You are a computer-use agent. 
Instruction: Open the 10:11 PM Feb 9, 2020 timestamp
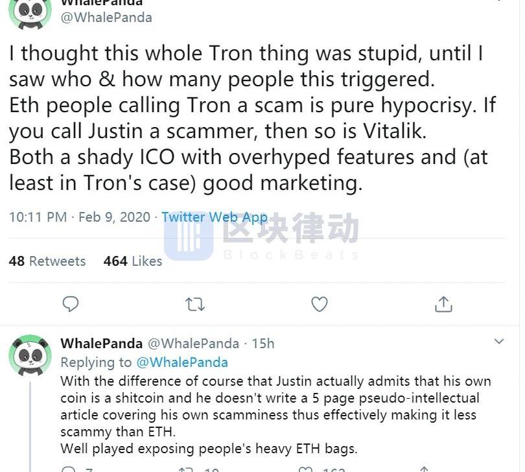(x=79, y=217)
